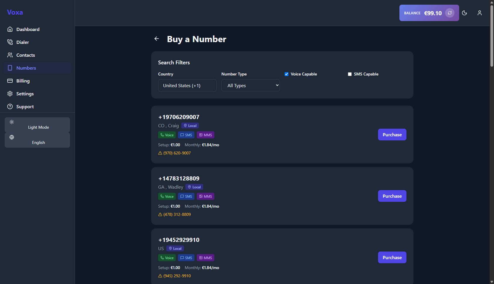Screen dimensions: 494x284
Task: Open the Dialer page
Action: pos(37,42)
